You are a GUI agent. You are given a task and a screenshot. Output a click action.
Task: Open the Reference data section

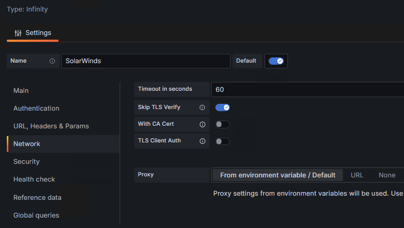click(37, 197)
